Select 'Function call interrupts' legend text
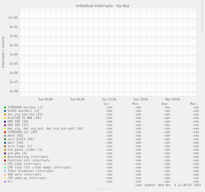 pos(29,160)
